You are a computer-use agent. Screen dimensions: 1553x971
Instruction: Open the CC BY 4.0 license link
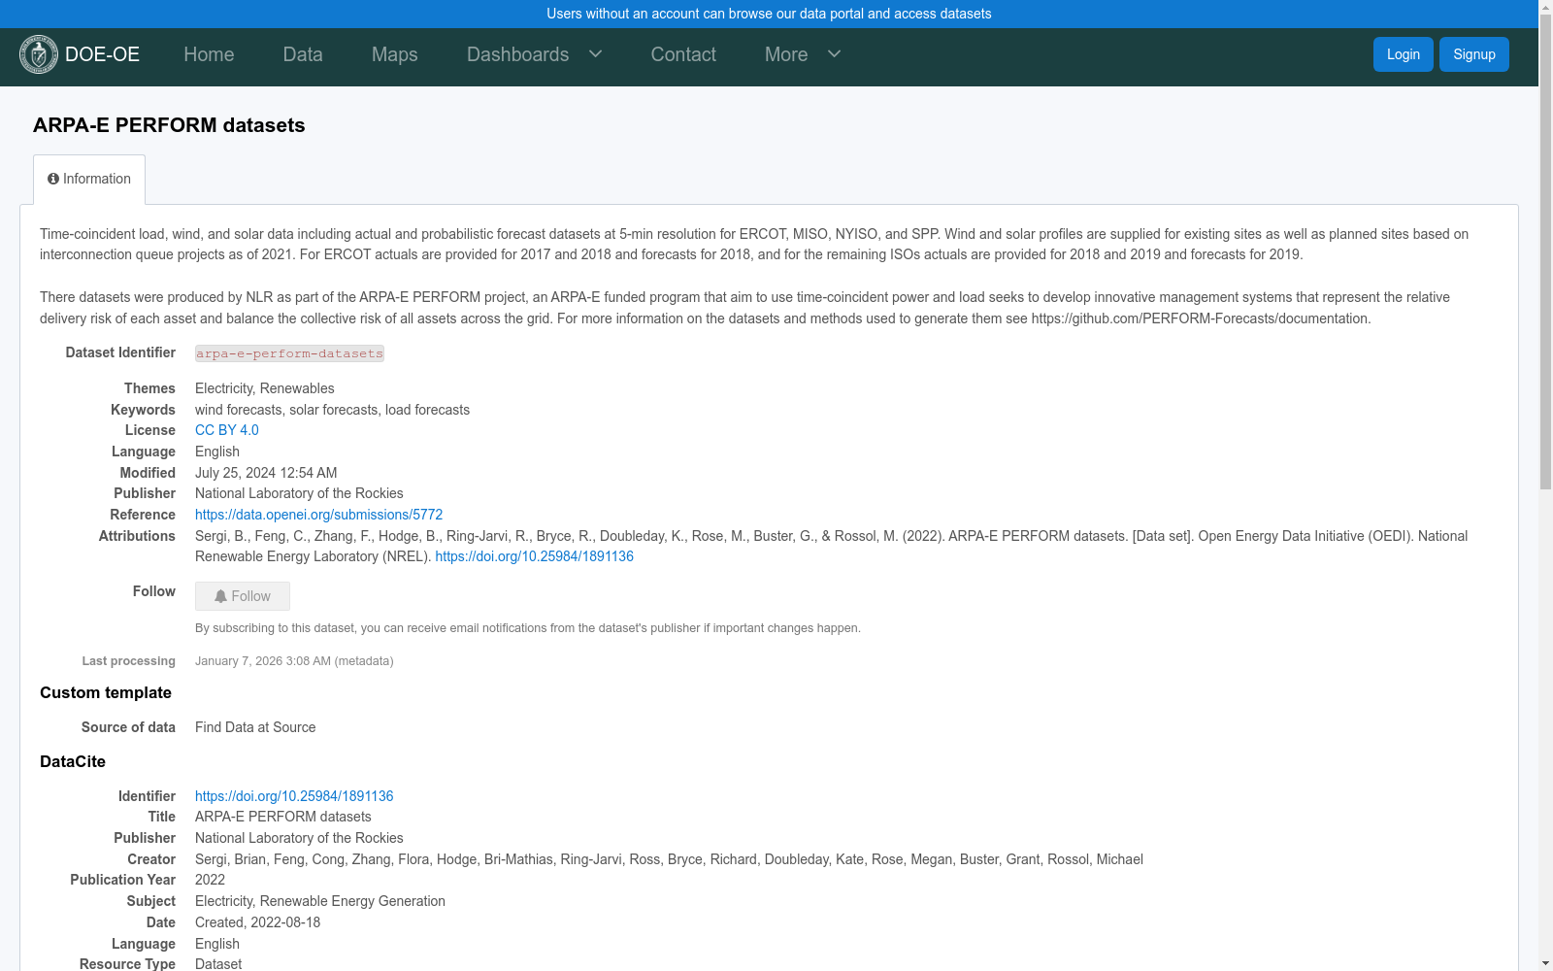227,430
